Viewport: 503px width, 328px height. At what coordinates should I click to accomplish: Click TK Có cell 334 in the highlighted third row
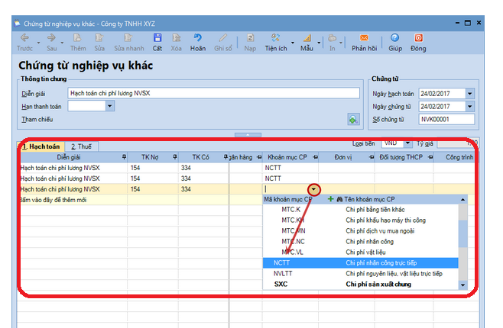coord(203,189)
